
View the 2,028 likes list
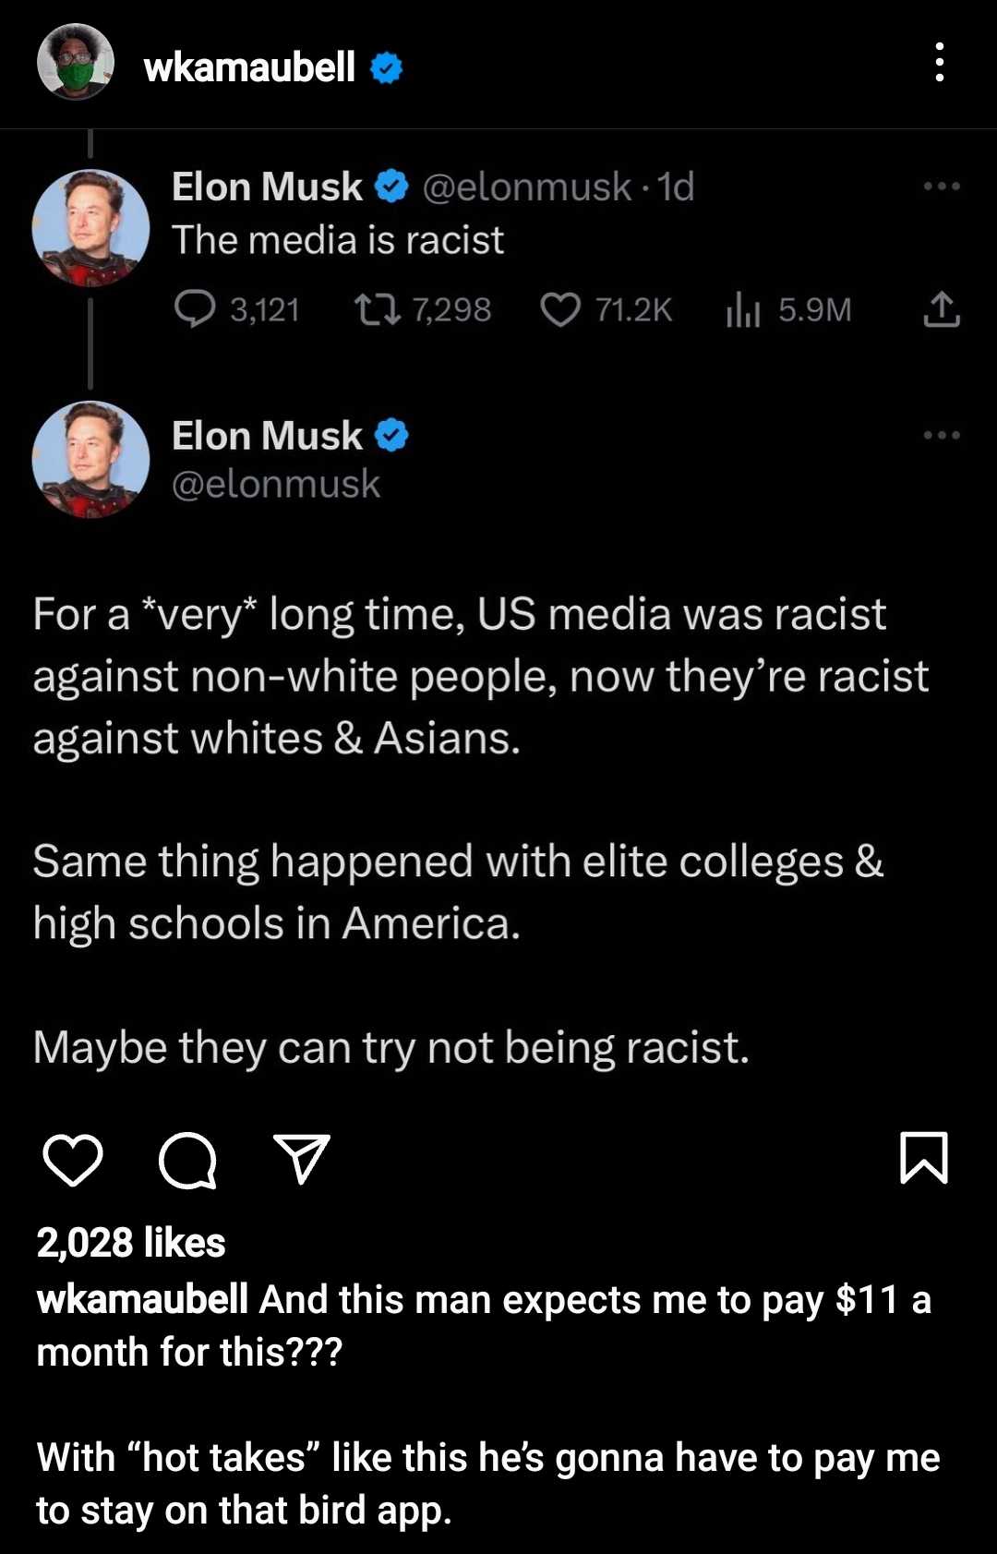131,1243
